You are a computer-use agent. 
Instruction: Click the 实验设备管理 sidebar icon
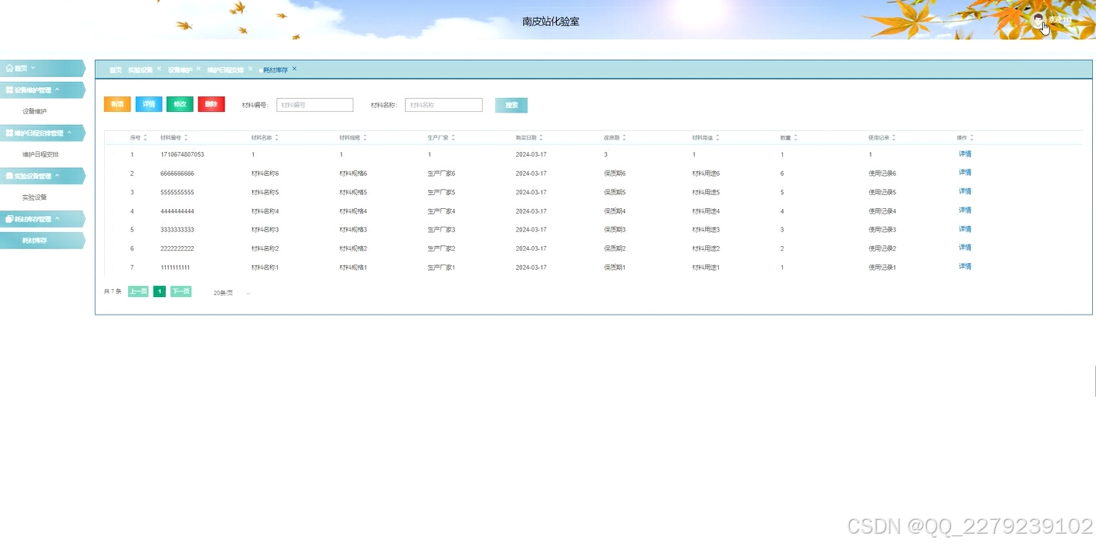pyautogui.click(x=8, y=175)
